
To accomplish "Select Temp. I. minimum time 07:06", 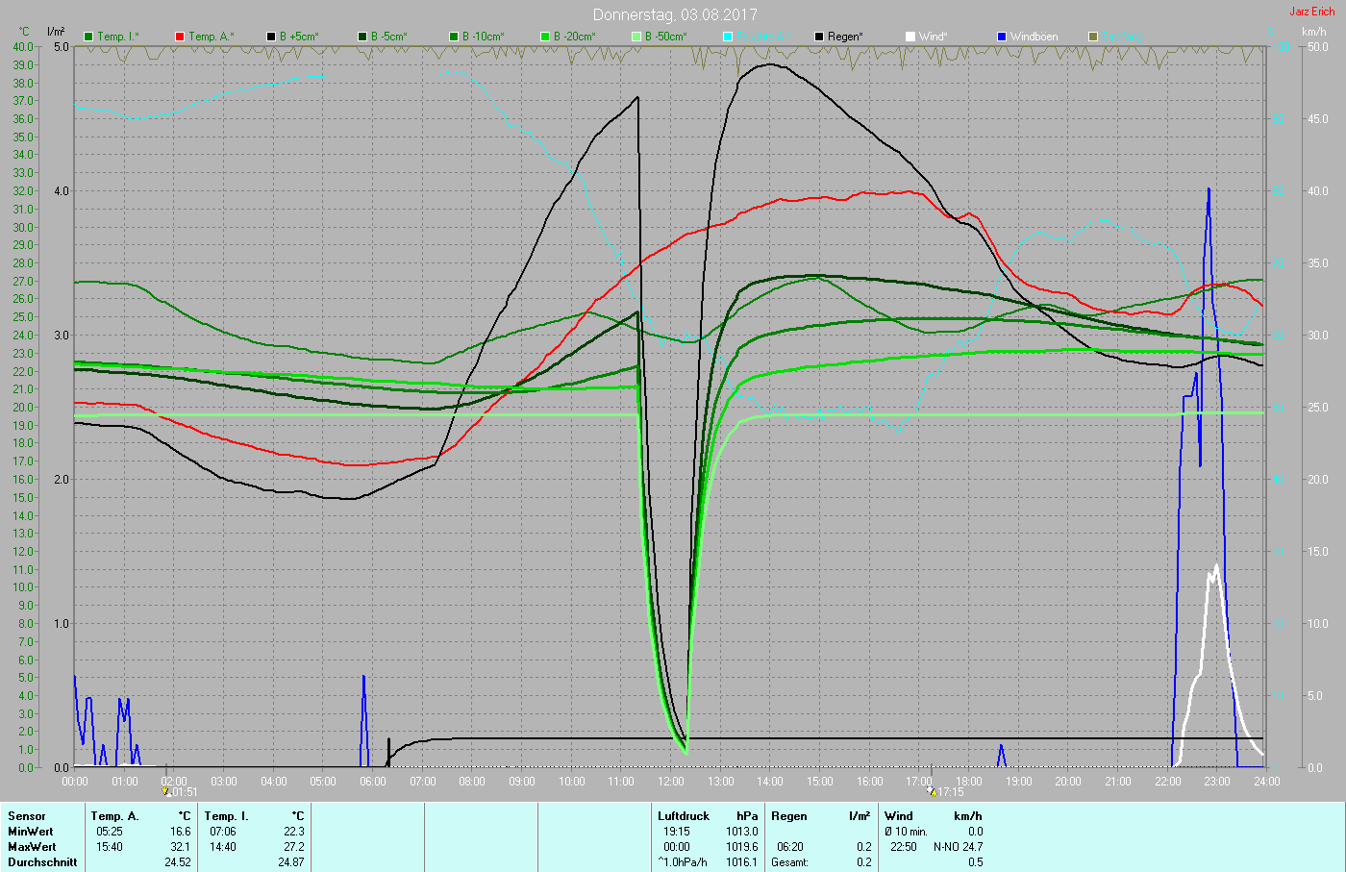I will tap(223, 832).
